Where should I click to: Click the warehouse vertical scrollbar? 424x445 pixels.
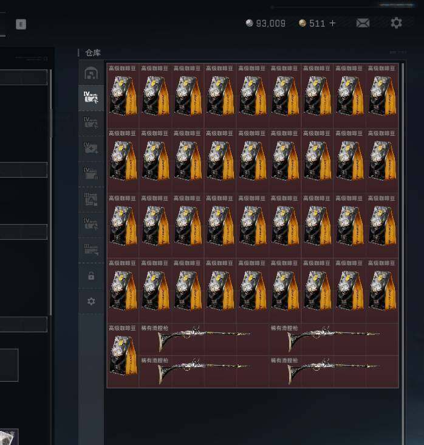[x=403, y=253]
